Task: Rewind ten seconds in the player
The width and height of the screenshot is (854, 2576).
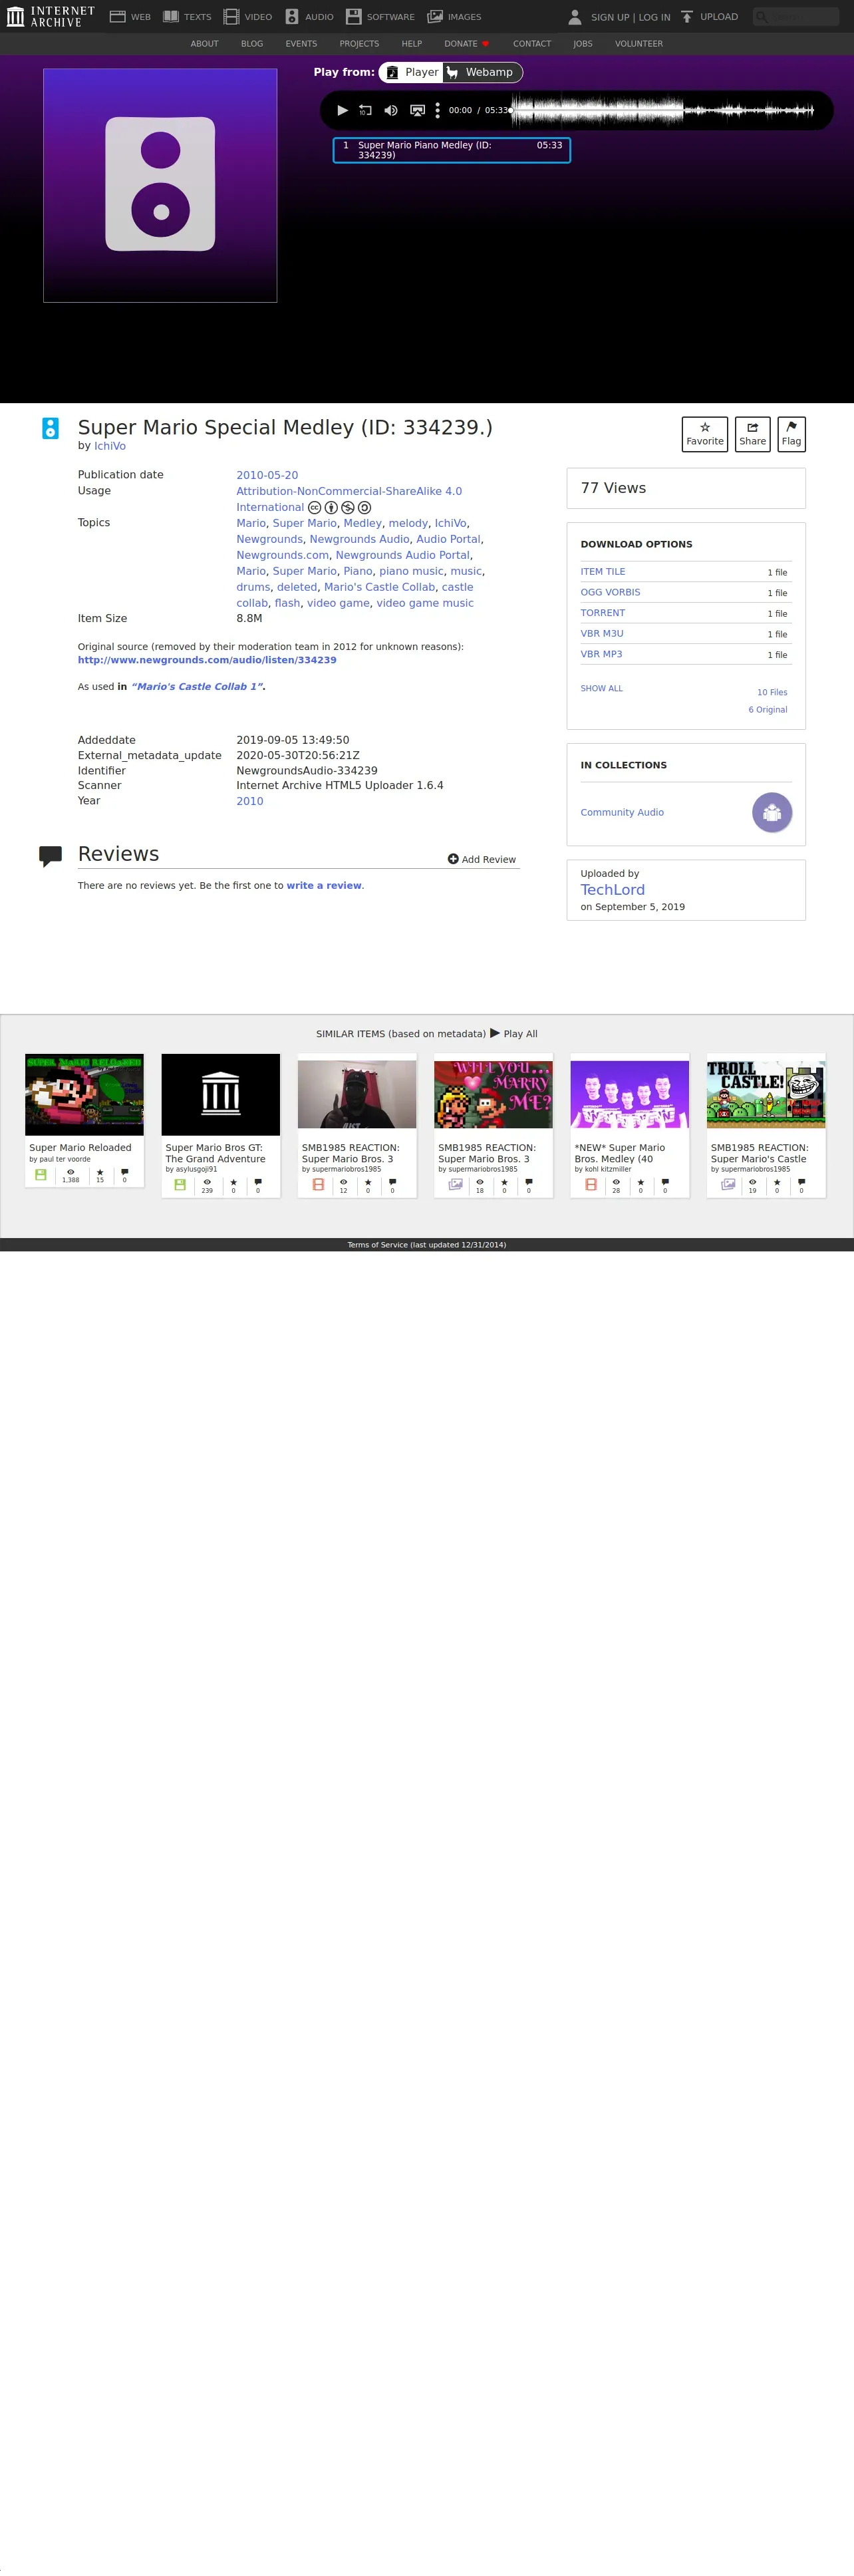Action: click(366, 110)
